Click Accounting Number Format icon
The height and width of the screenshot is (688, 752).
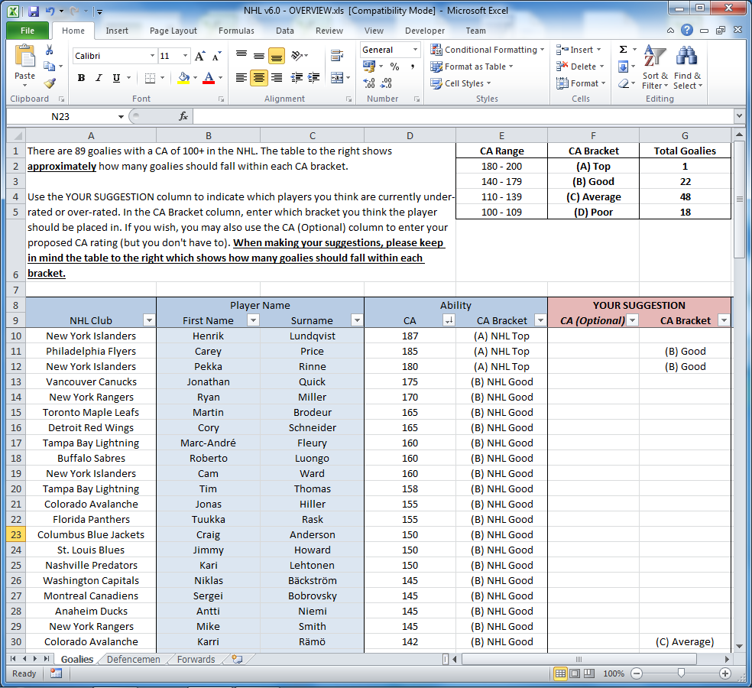369,67
